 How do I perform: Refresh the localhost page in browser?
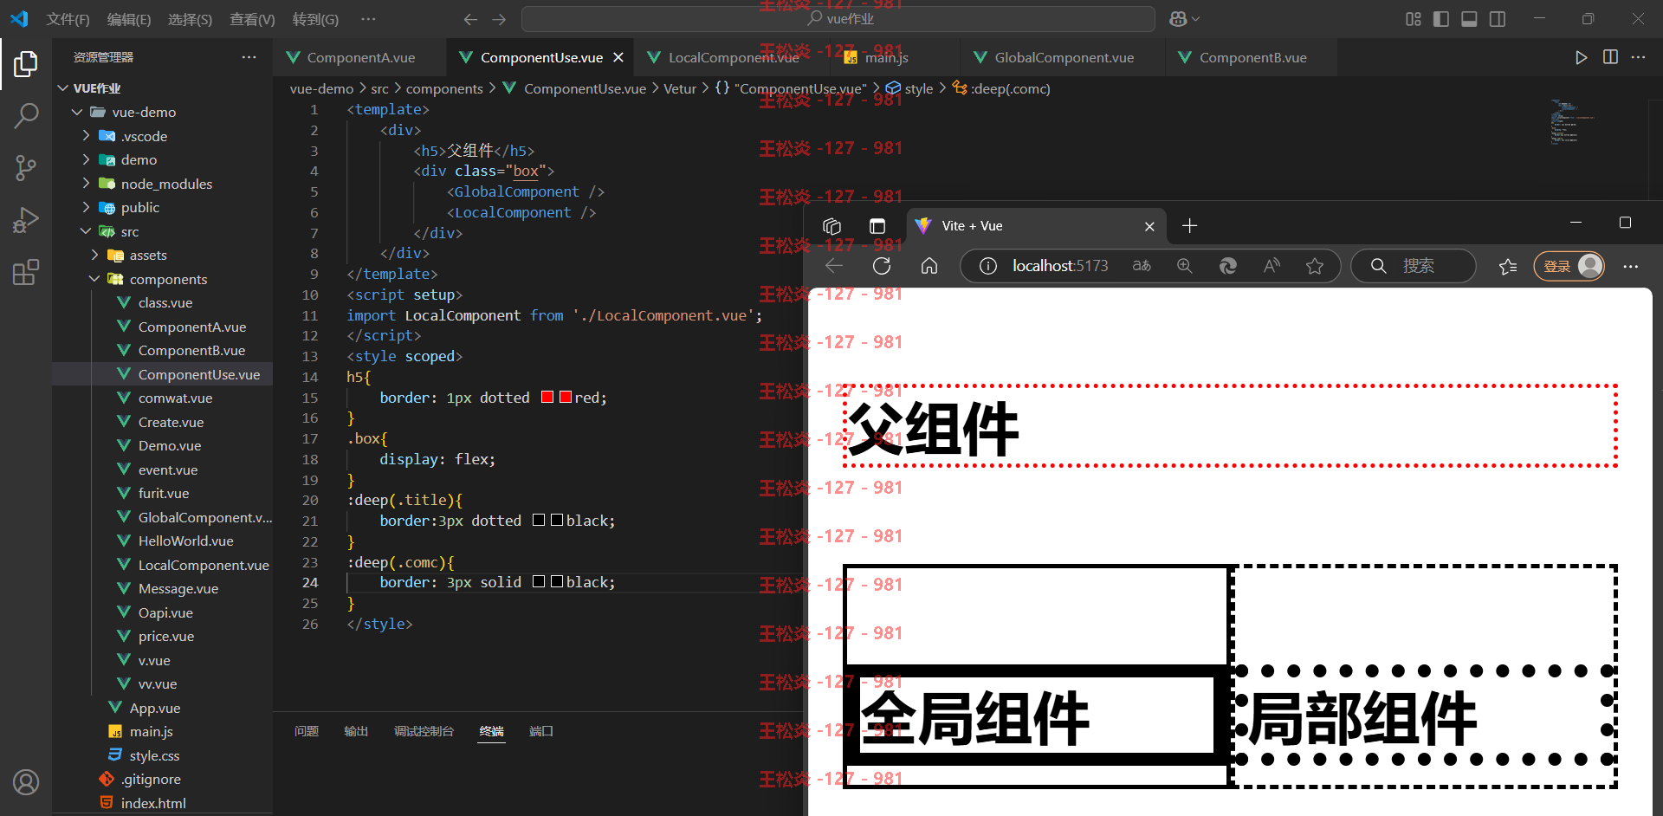pyautogui.click(x=882, y=266)
